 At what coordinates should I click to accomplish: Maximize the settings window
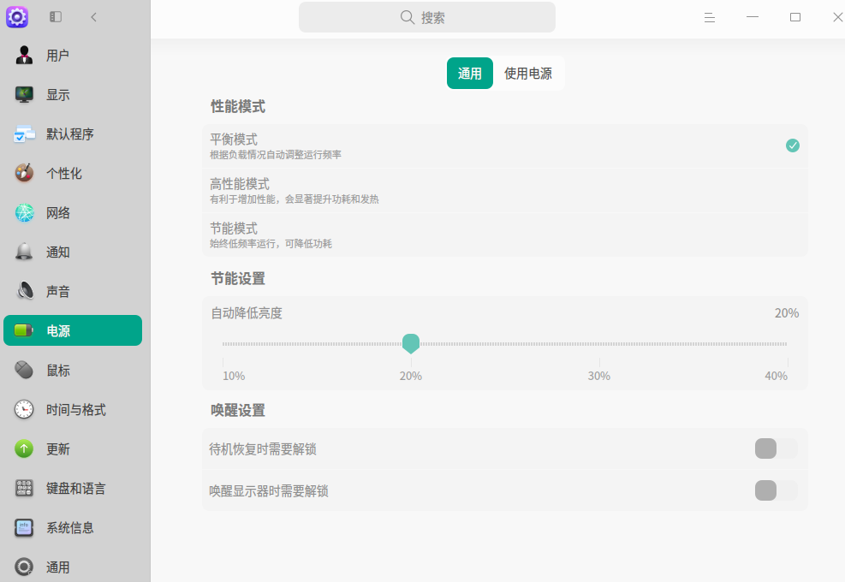click(x=794, y=17)
